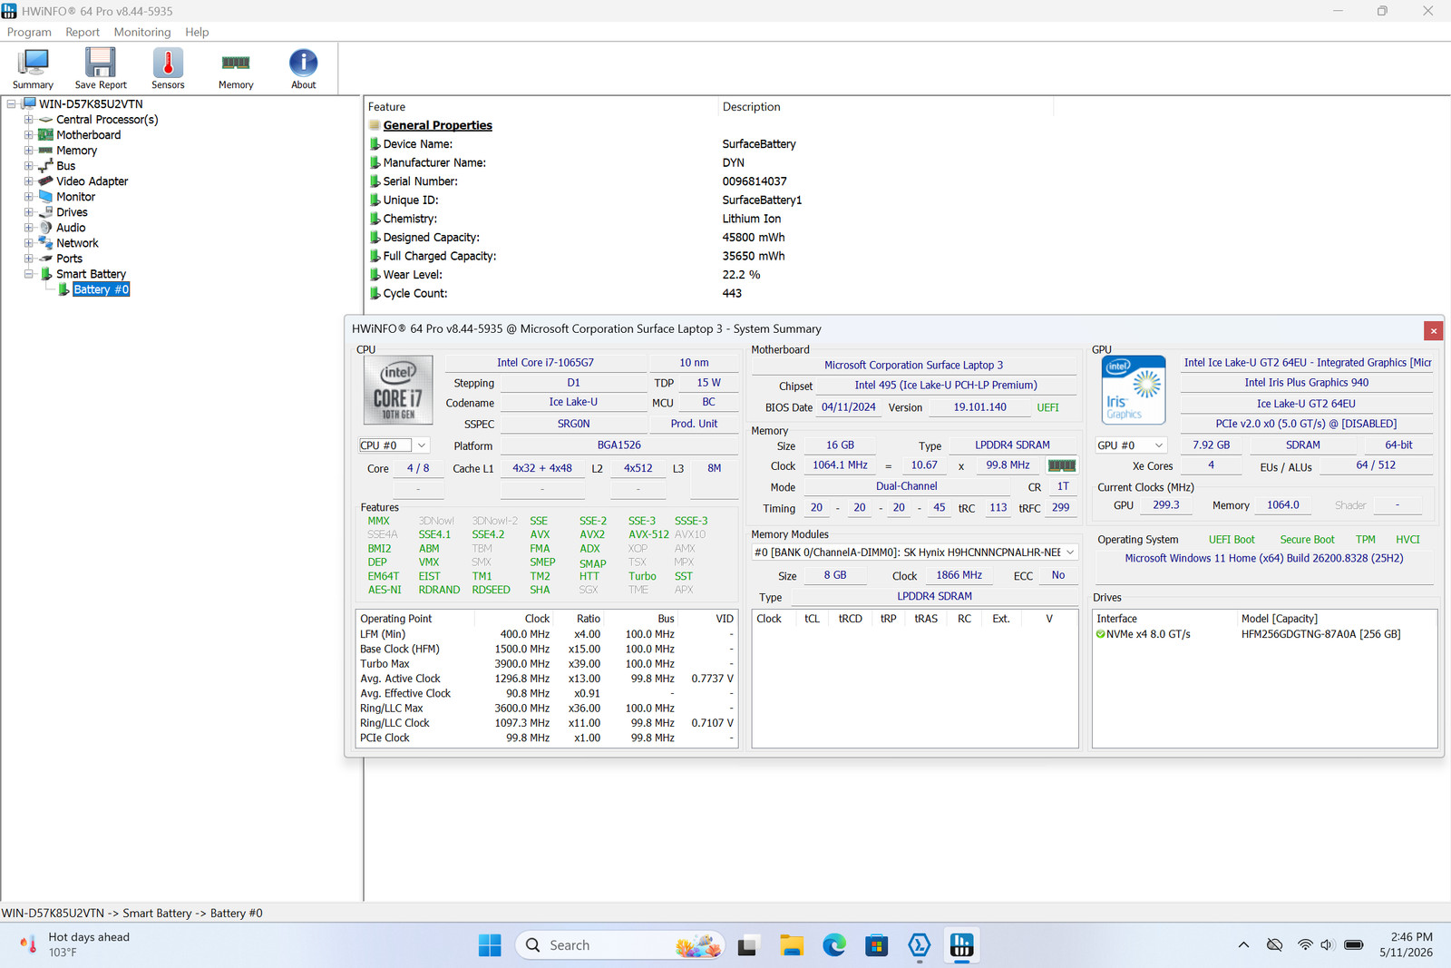Click the 45800 mWh designed capacity value
The height and width of the screenshot is (968, 1451).
(754, 238)
